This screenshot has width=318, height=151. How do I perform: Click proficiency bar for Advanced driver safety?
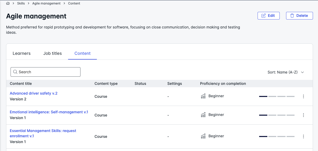pyautogui.click(x=277, y=96)
